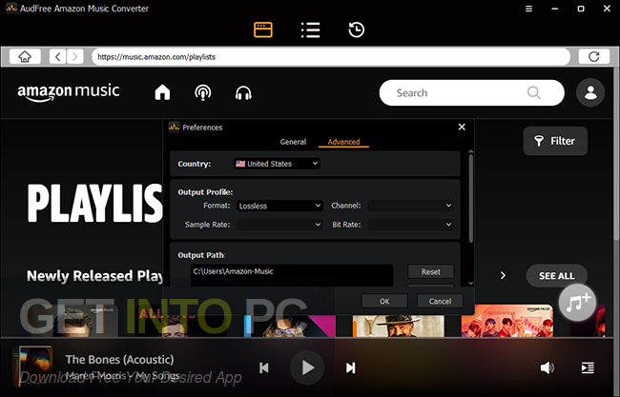Open the built-in browser view icon

pos(263,30)
